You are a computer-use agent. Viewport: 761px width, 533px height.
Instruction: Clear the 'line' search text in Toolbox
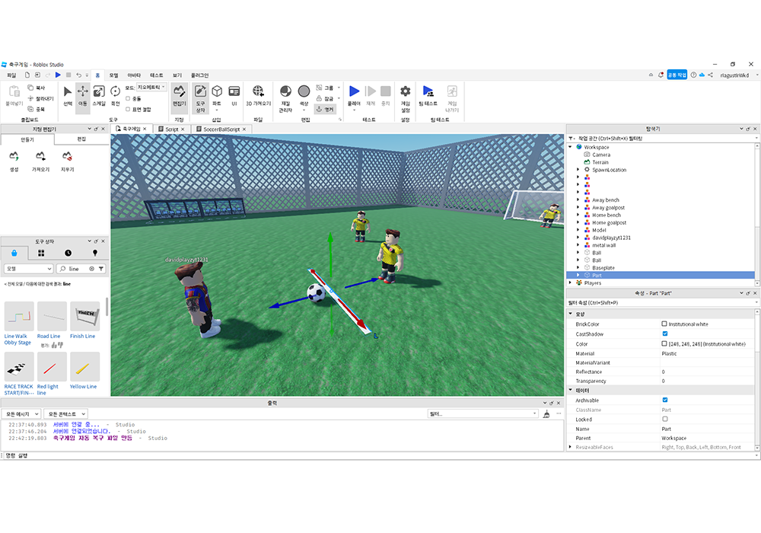[x=92, y=269]
